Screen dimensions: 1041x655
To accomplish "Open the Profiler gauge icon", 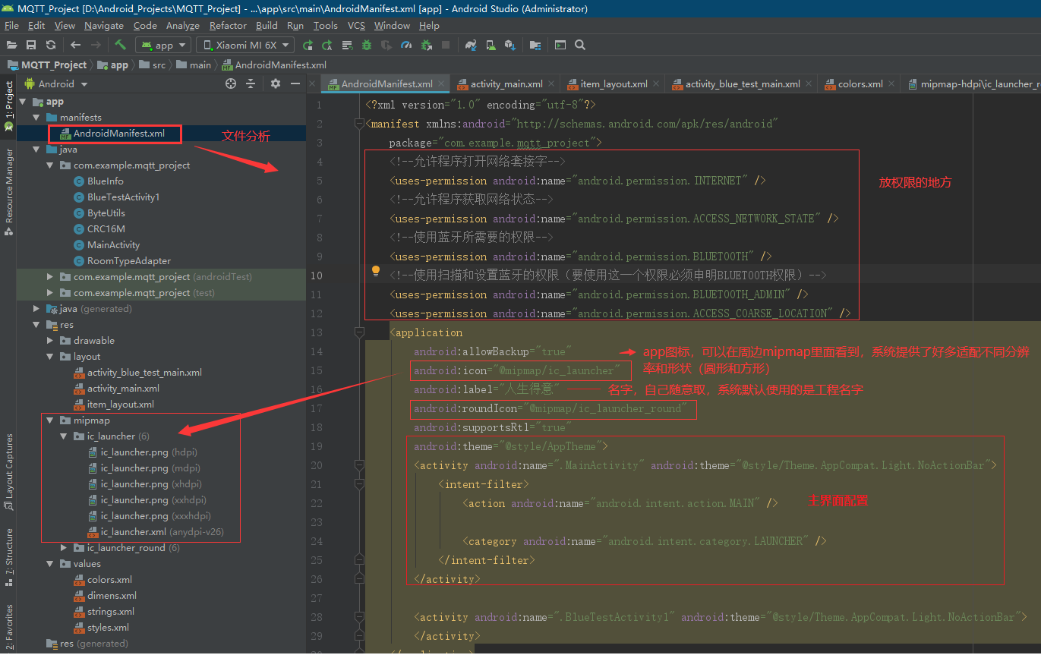I will tap(406, 45).
